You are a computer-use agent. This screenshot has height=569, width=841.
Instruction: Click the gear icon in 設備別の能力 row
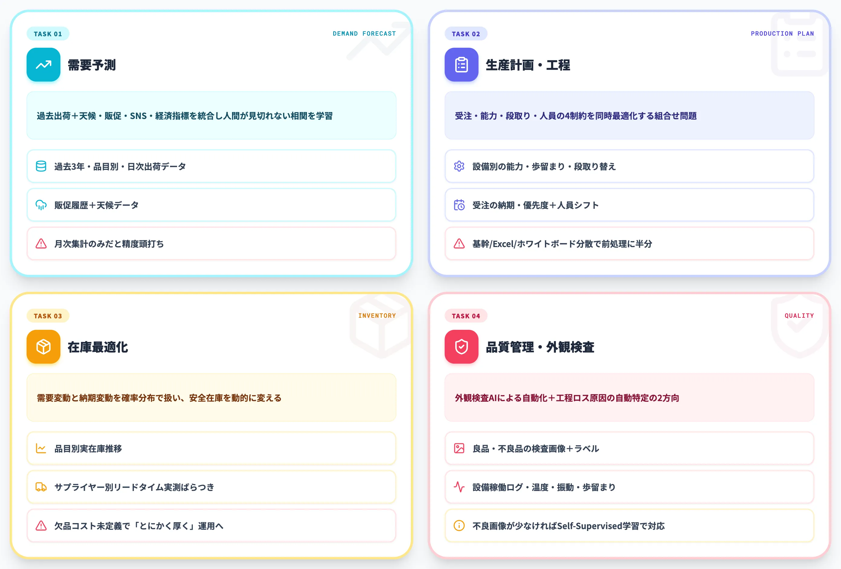(459, 166)
